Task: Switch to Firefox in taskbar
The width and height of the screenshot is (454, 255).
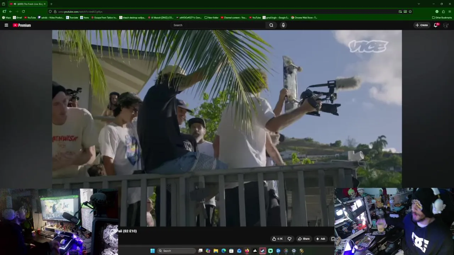Action: 247,251
